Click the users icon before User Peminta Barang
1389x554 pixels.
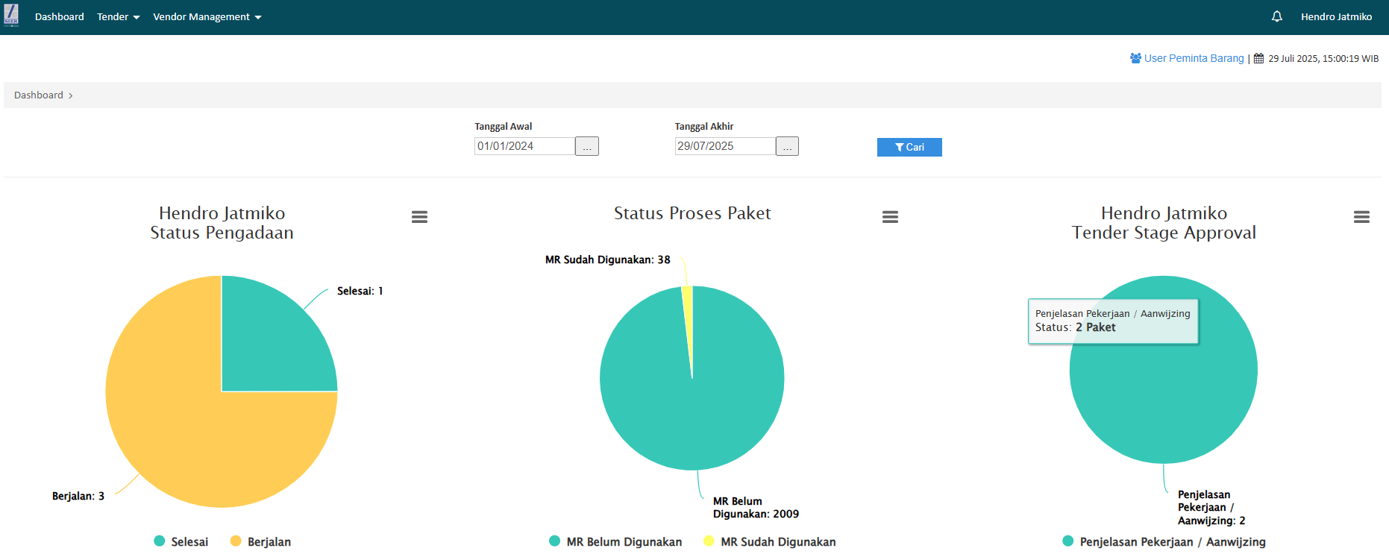(x=1135, y=58)
